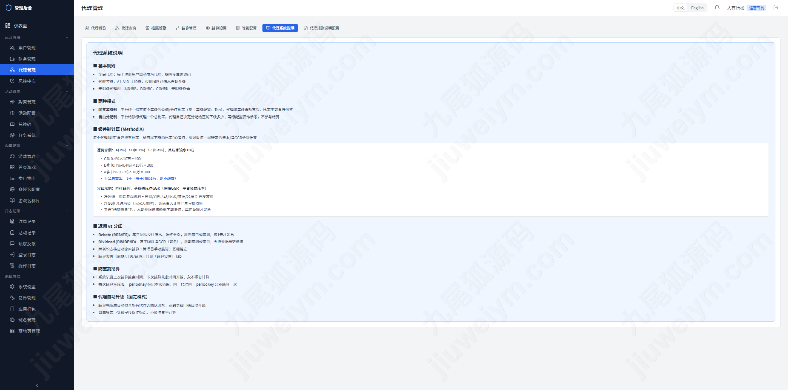The height and width of the screenshot is (390, 788).
Task: Collapse the 运营管理 sidebar section
Action: 67,37
